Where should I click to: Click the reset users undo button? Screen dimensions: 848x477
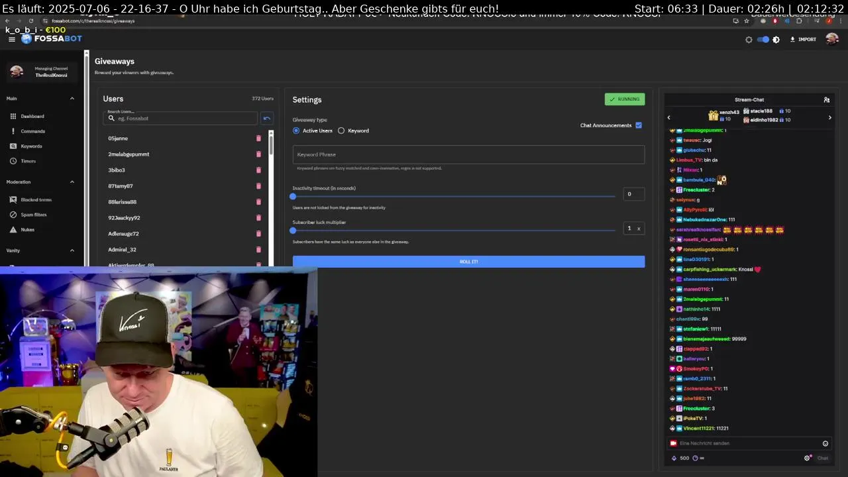coord(267,118)
